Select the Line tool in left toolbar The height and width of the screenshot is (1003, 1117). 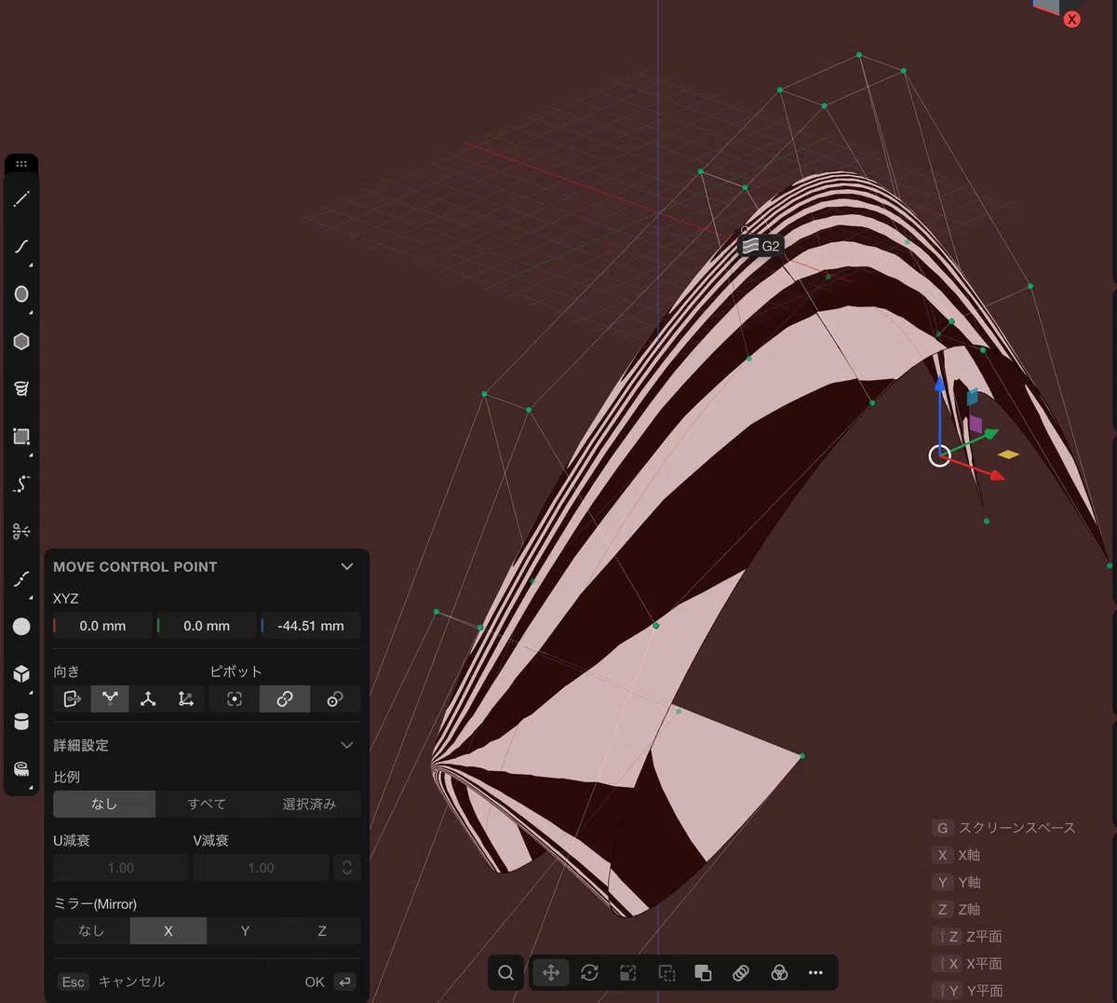pyautogui.click(x=21, y=199)
